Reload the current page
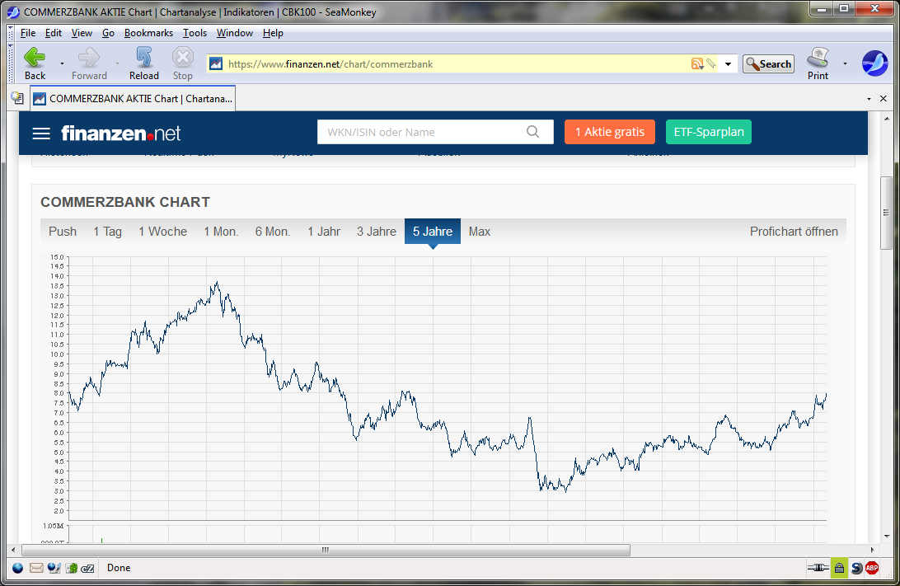The width and height of the screenshot is (900, 586). click(143, 63)
